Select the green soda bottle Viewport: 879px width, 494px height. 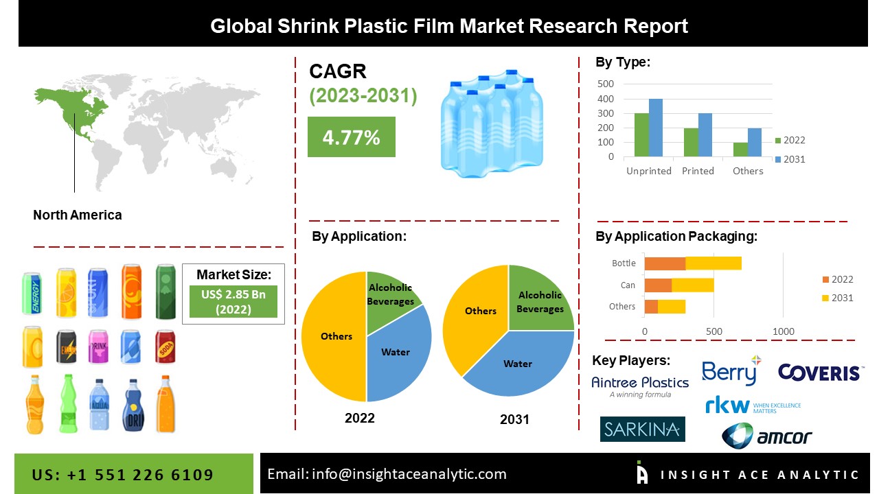pyautogui.click(x=67, y=405)
